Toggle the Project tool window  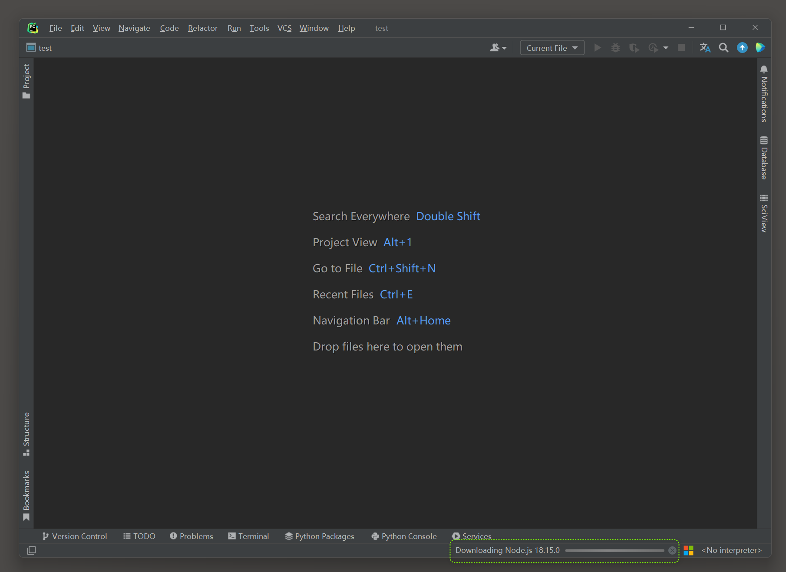point(26,81)
